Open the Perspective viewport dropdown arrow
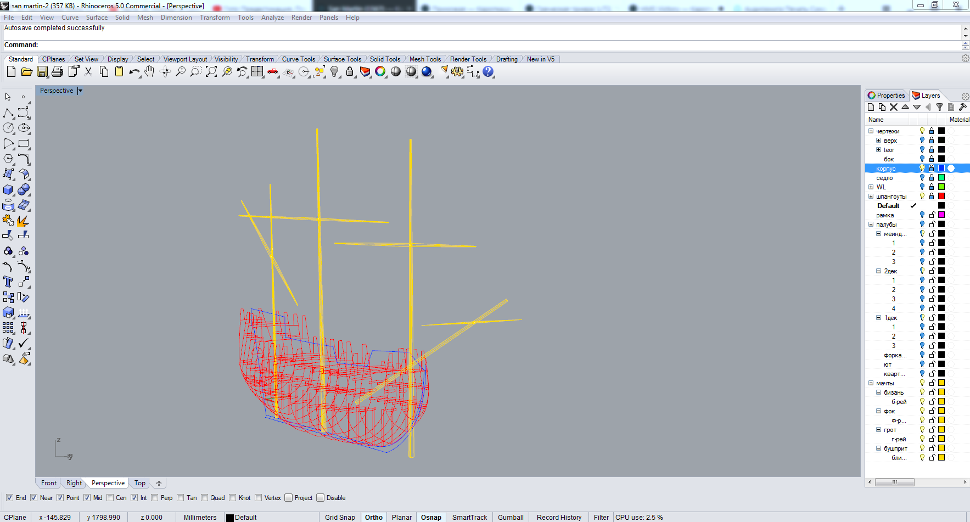The width and height of the screenshot is (970, 522). pos(80,91)
